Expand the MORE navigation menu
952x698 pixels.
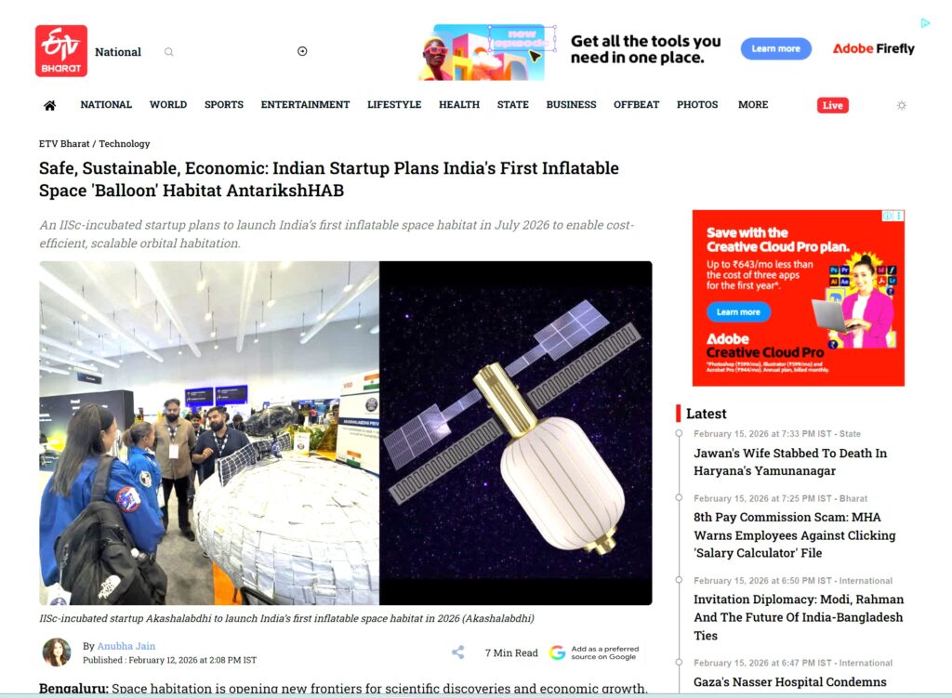click(x=753, y=104)
